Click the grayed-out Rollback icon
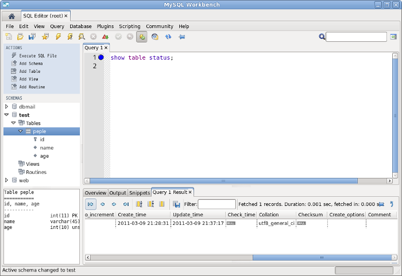 click(130, 37)
